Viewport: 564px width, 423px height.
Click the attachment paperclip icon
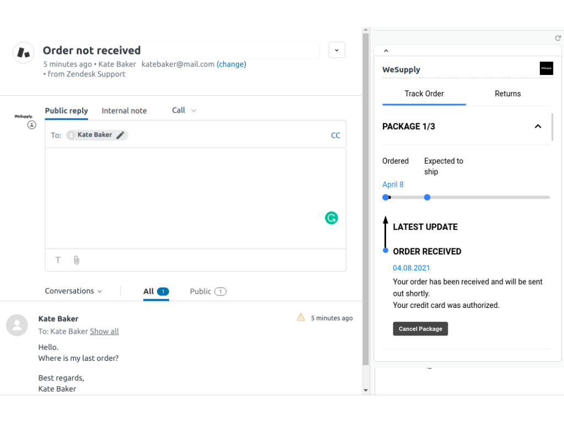(77, 260)
